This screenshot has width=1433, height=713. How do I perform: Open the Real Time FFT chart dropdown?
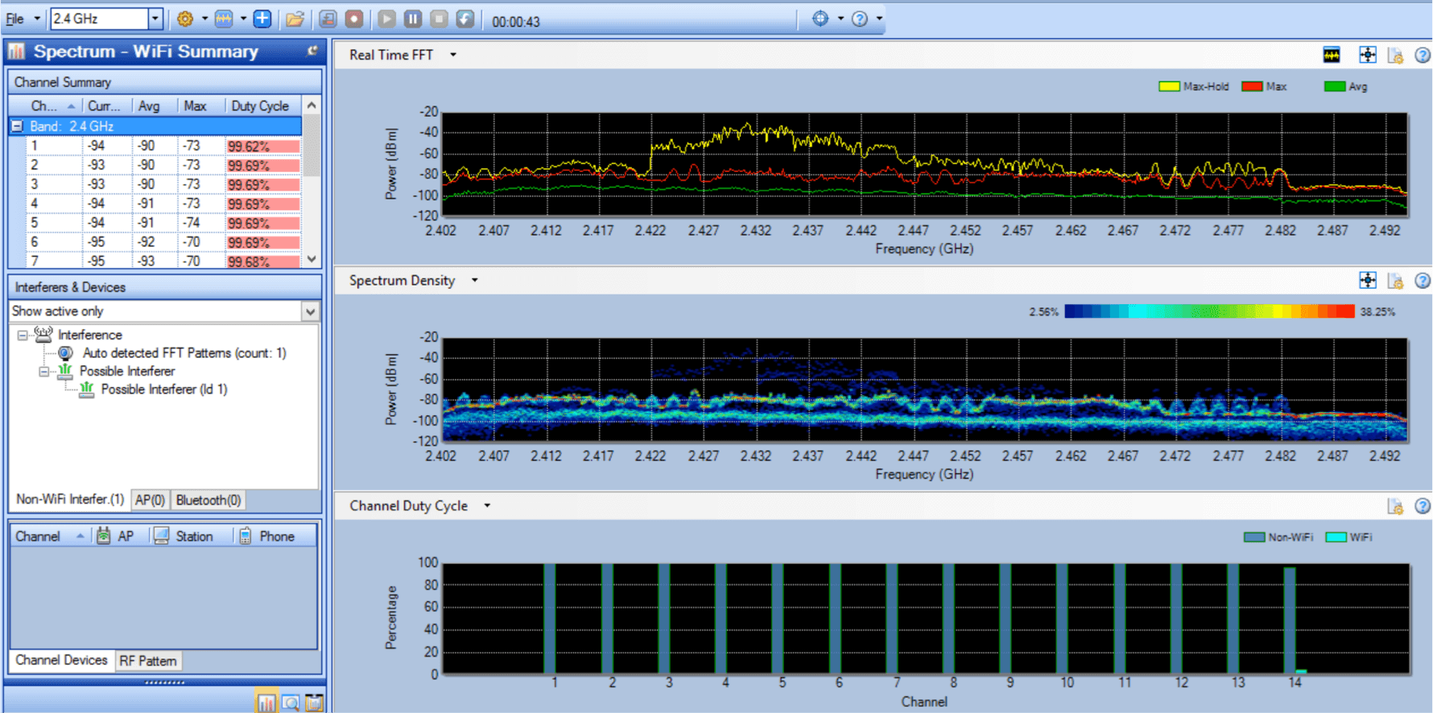tap(453, 55)
